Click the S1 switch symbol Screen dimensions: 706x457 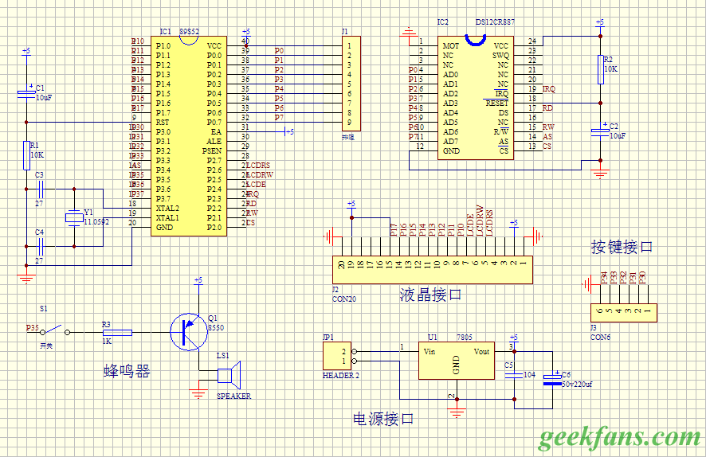coord(55,330)
